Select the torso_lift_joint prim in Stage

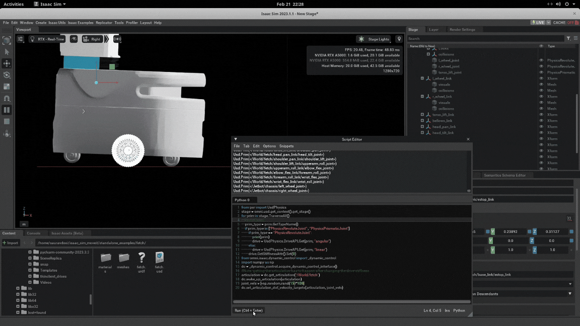pos(450,72)
